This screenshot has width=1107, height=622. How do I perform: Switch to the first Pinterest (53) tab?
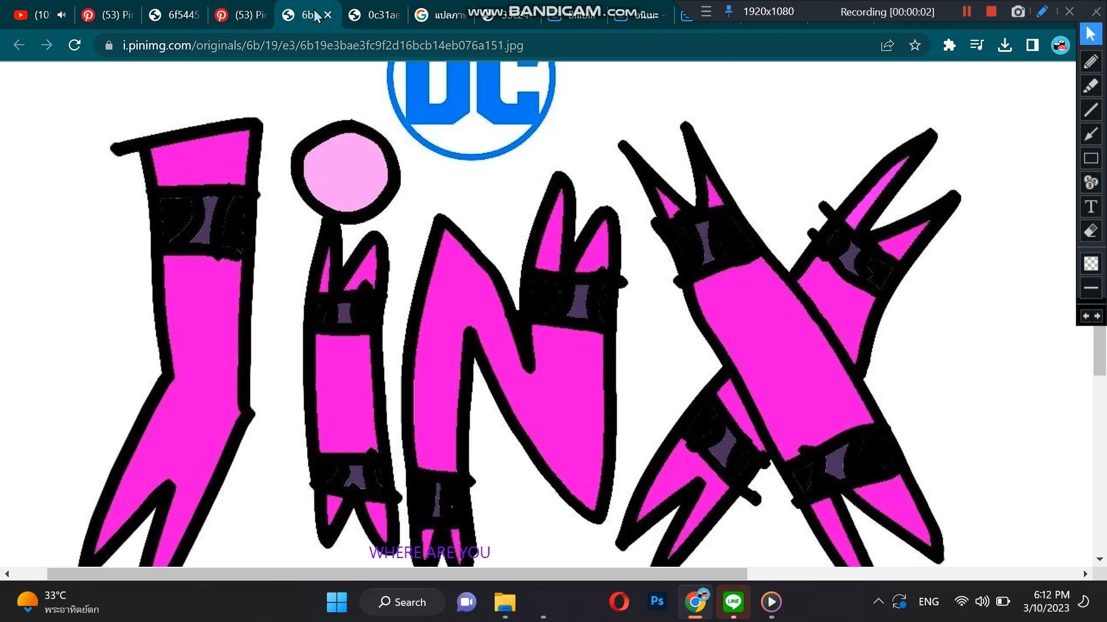pyautogui.click(x=107, y=15)
